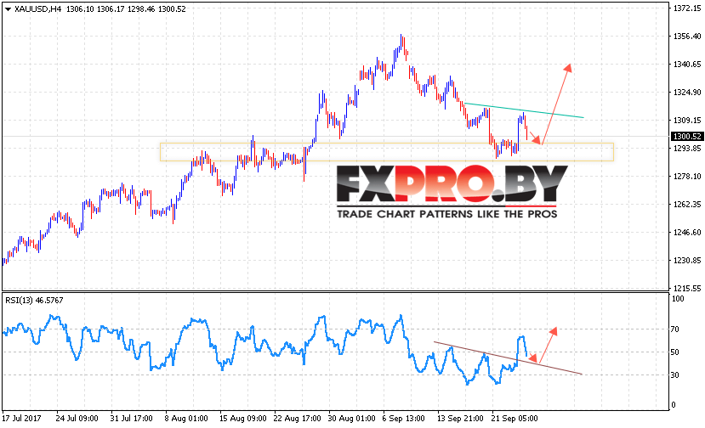Image resolution: width=705 pixels, height=428 pixels.
Task: Click the OHLC values 1306.10 1306.17 1298.46 1300.52
Action: coord(126,9)
